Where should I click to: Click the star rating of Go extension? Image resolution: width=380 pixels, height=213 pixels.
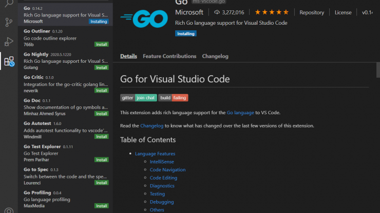tap(272, 12)
